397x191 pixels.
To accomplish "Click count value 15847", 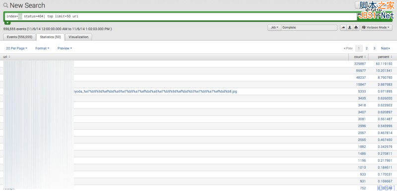I will coord(361,85).
